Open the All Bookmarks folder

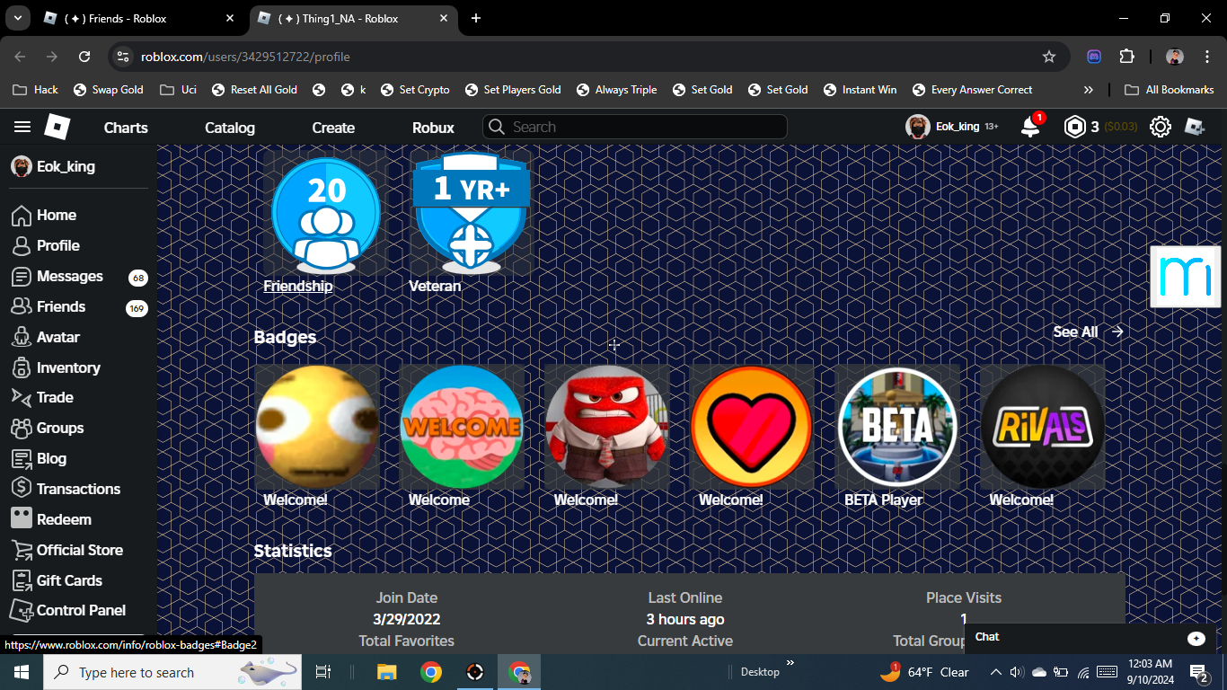(1170, 90)
